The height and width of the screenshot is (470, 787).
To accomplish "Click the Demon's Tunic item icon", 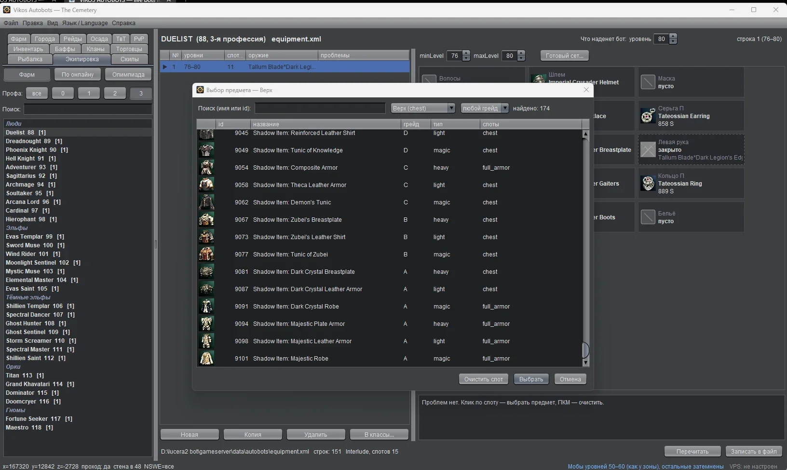I will pos(206,202).
